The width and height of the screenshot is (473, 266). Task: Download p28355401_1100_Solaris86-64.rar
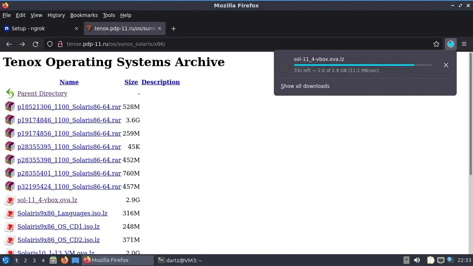click(x=69, y=173)
